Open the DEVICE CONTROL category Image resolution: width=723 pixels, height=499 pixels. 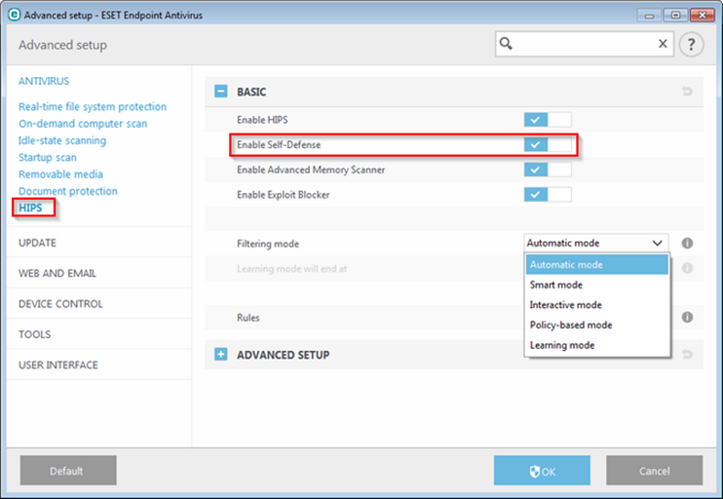coord(60,304)
